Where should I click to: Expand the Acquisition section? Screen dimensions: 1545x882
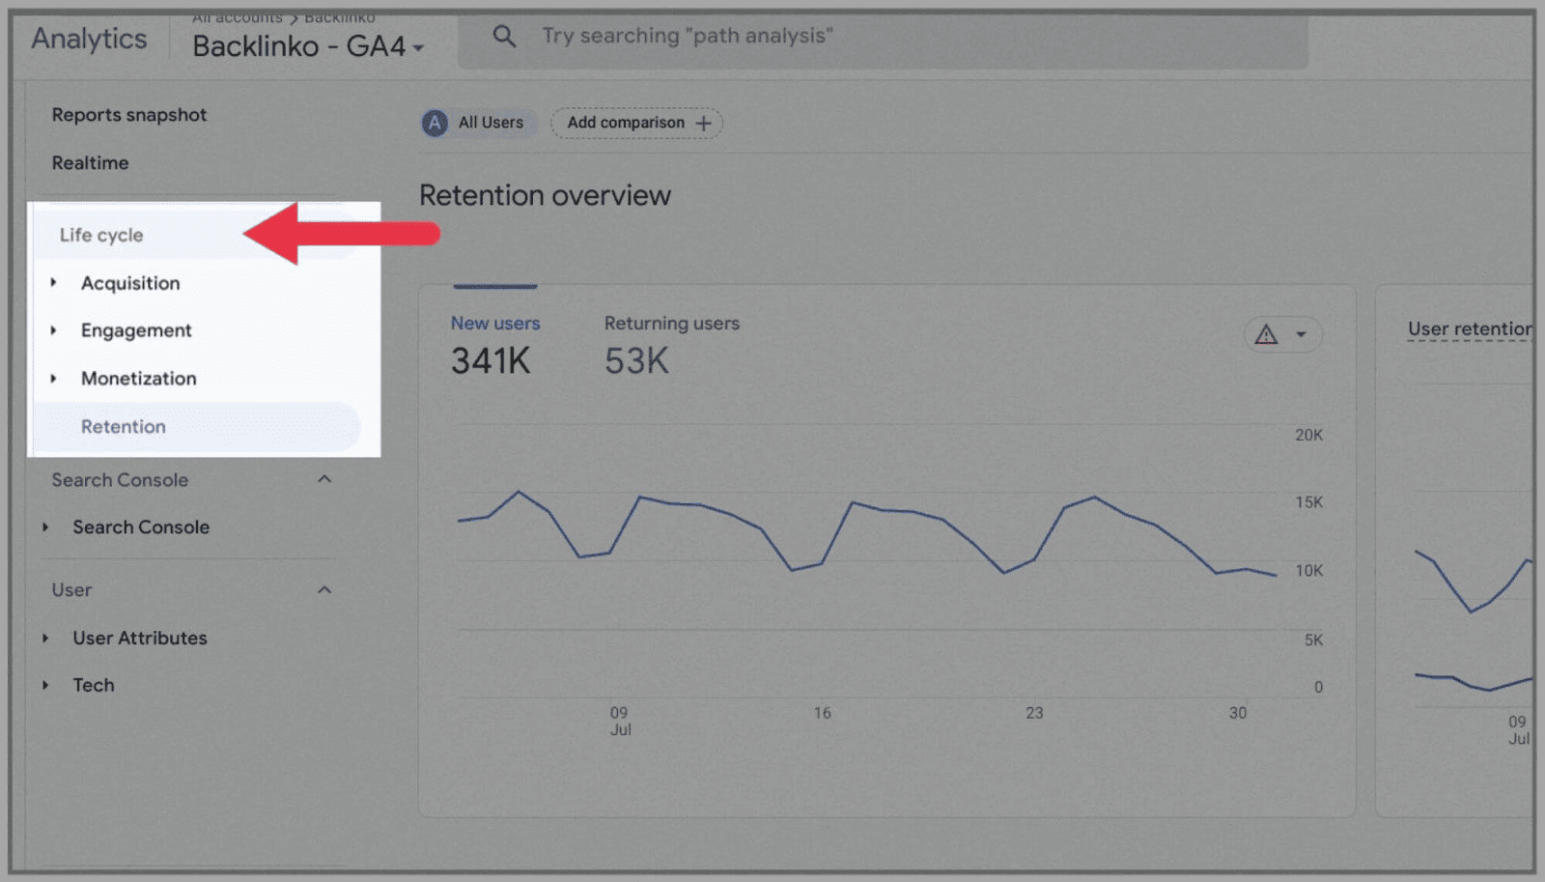point(52,282)
